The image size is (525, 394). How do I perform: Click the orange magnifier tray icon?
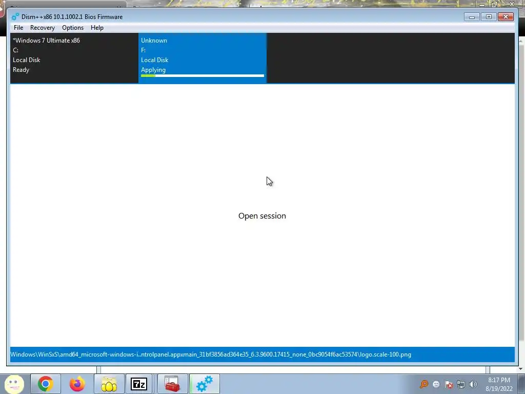pyautogui.click(x=424, y=384)
